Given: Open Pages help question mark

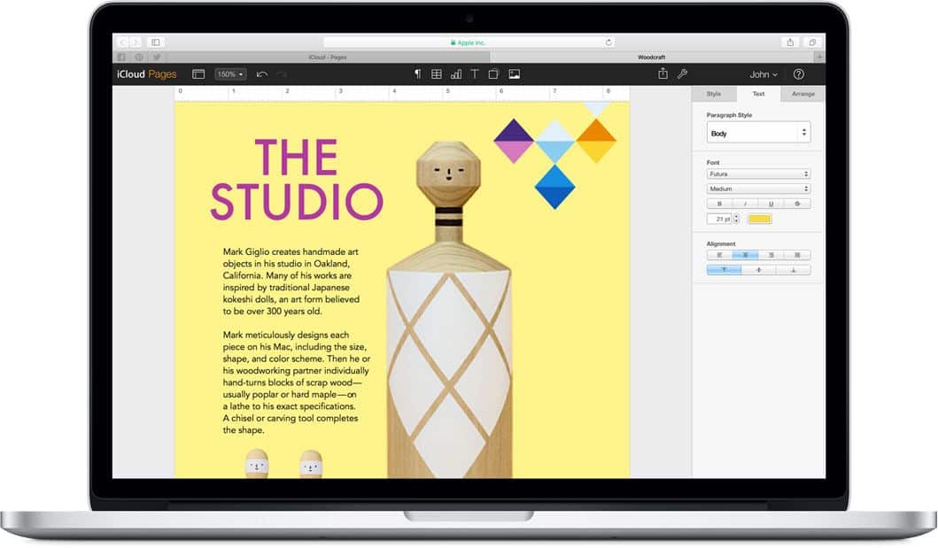Looking at the screenshot, I should click(x=798, y=74).
